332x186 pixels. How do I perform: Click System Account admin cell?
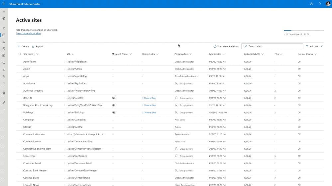click(x=182, y=134)
